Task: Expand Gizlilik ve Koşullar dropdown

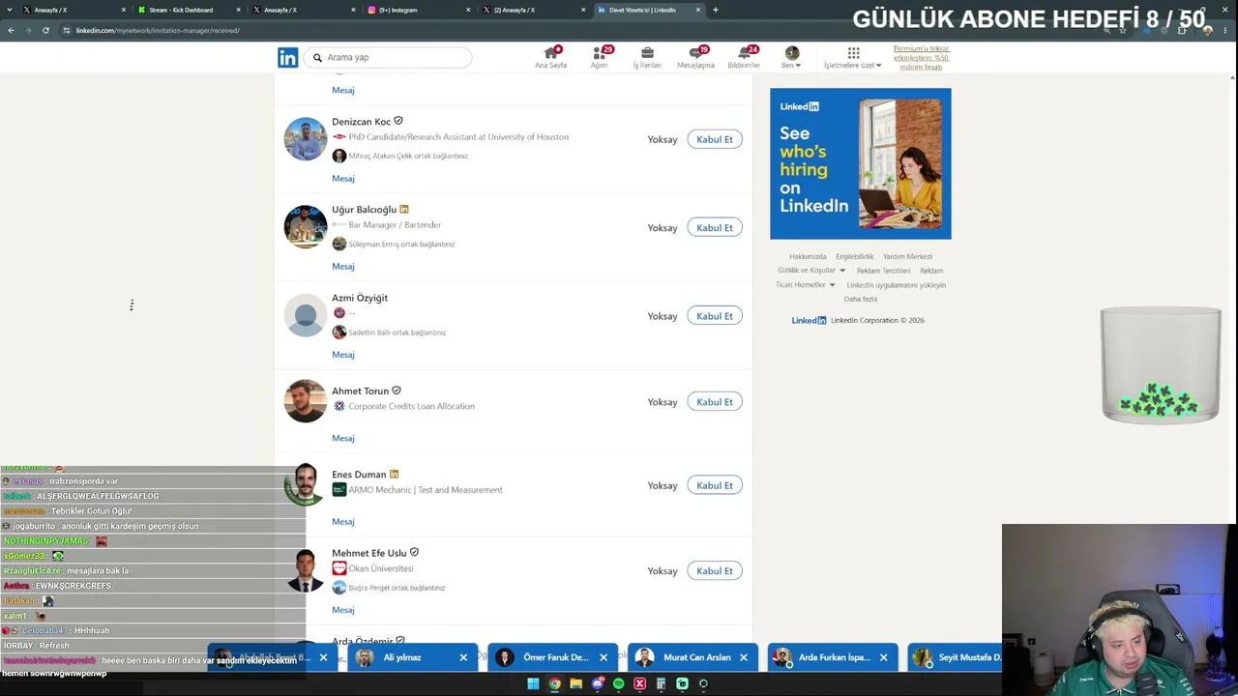Action: (x=811, y=271)
